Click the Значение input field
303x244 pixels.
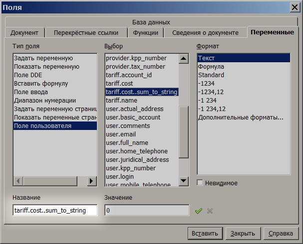pyautogui.click(x=147, y=210)
